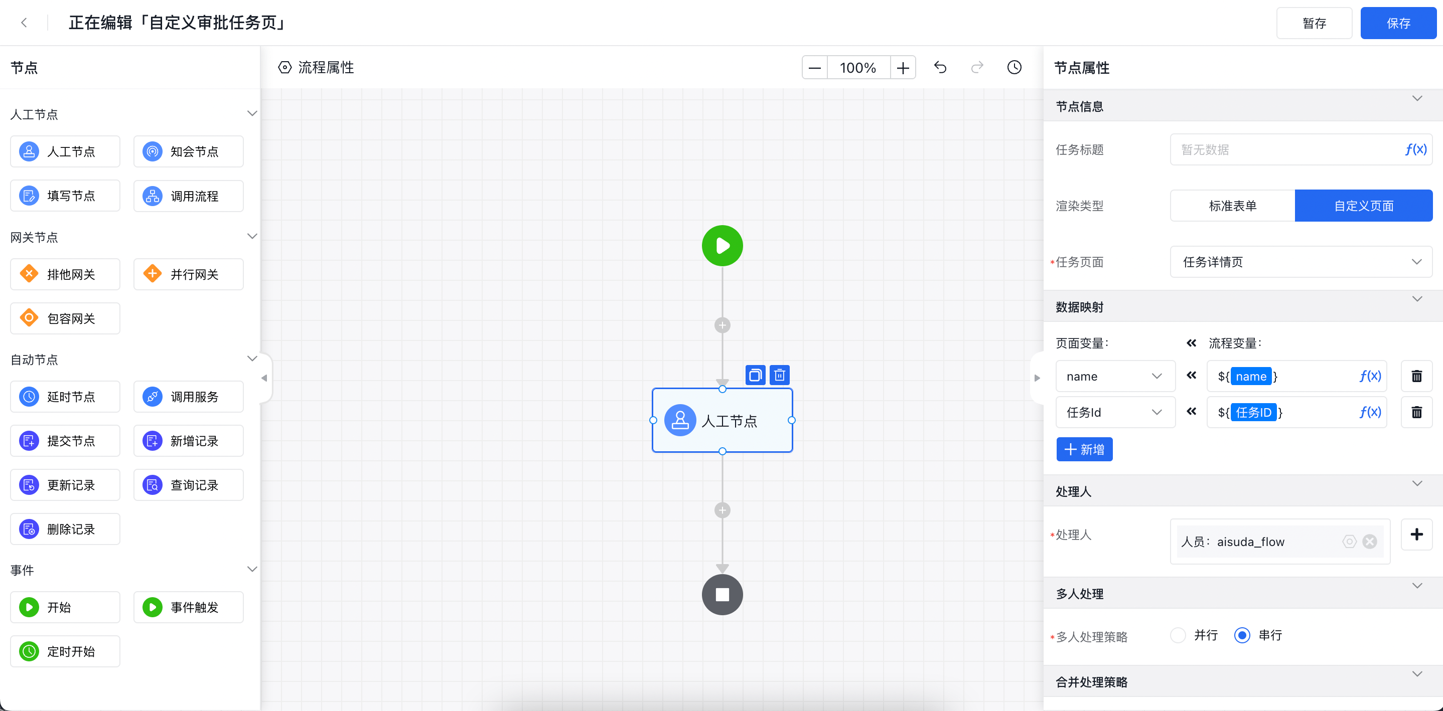The width and height of the screenshot is (1443, 711).
Task: Open the 任务页面 dropdown
Action: tap(1302, 262)
